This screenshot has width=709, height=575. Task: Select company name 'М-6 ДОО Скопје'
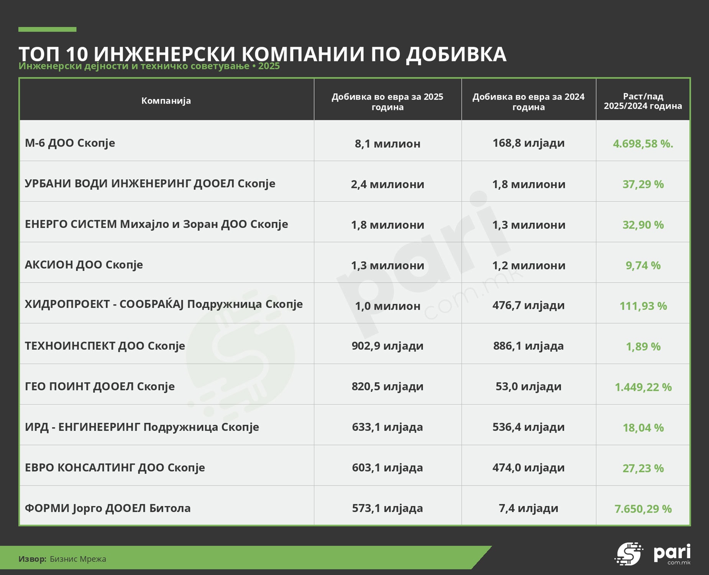70,143
